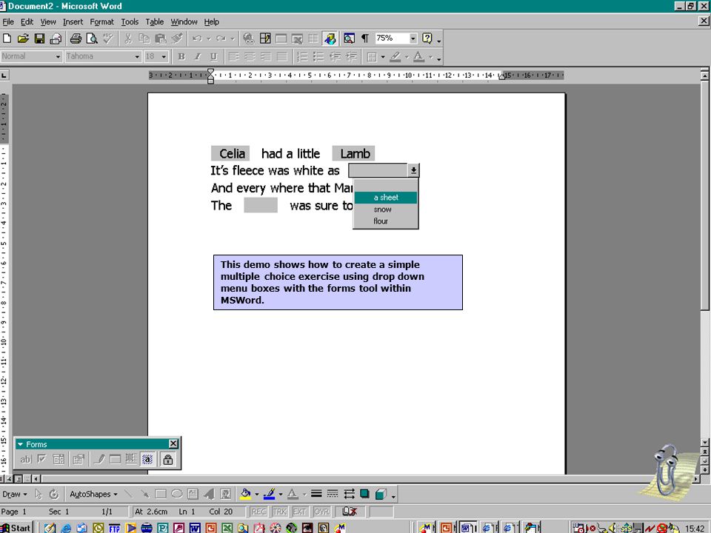Open the Normal style dropdown
Image resolution: width=711 pixels, height=533 pixels.
(58, 57)
